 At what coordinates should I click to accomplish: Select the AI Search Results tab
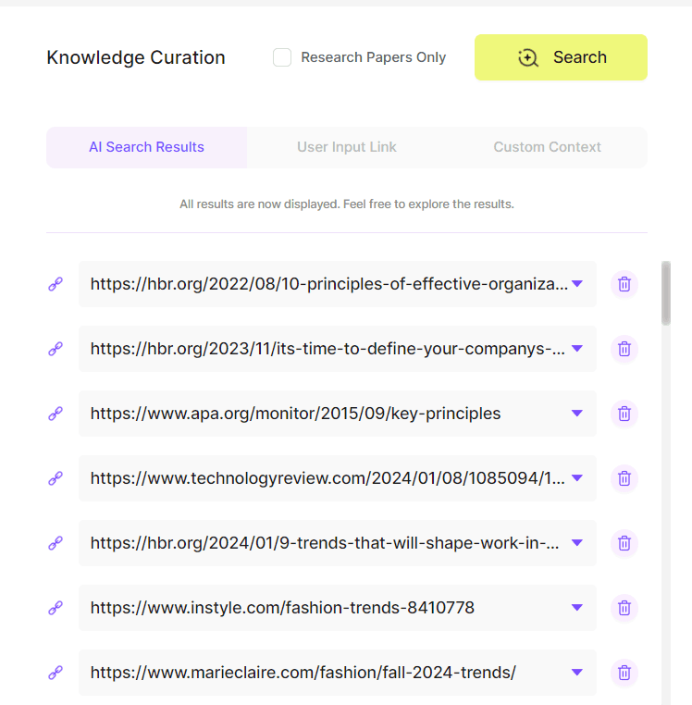point(146,147)
